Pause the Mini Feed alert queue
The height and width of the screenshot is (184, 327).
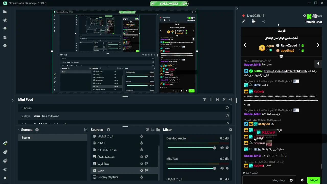211,100
